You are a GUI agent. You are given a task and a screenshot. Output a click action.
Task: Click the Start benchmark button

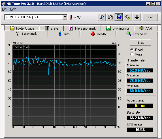point(140,43)
